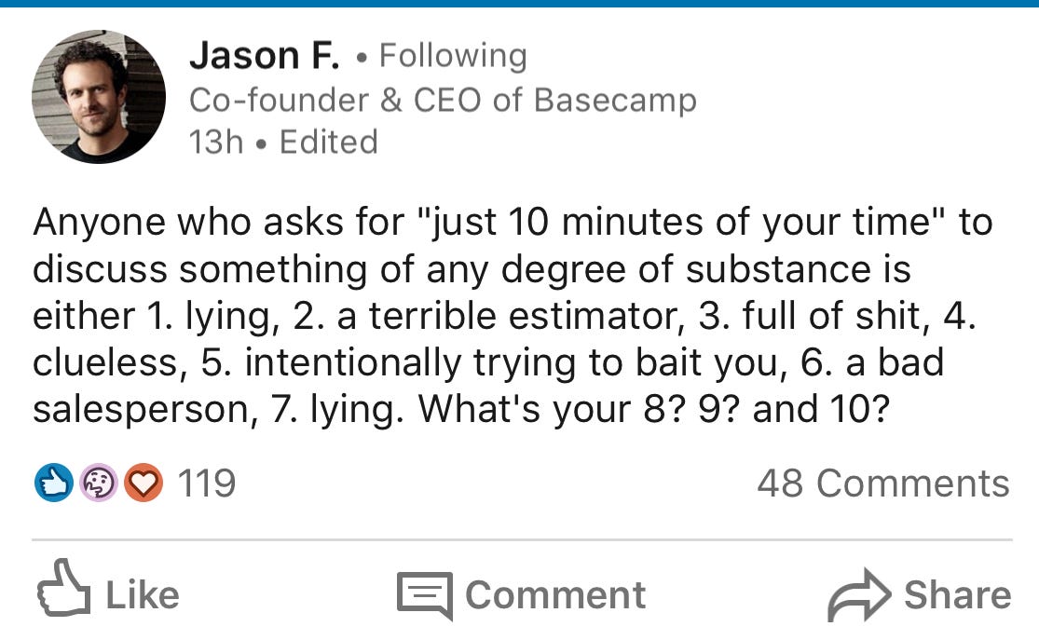Open the list of 119 reactions
1039x640 pixels.
click(207, 483)
